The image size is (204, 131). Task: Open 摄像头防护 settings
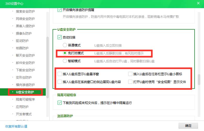pyautogui.click(x=24, y=33)
